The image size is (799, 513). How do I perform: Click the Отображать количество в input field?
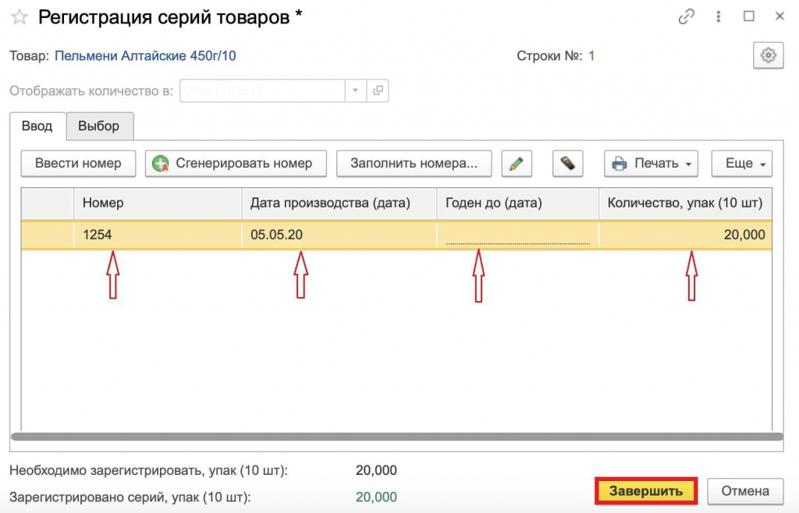[262, 90]
